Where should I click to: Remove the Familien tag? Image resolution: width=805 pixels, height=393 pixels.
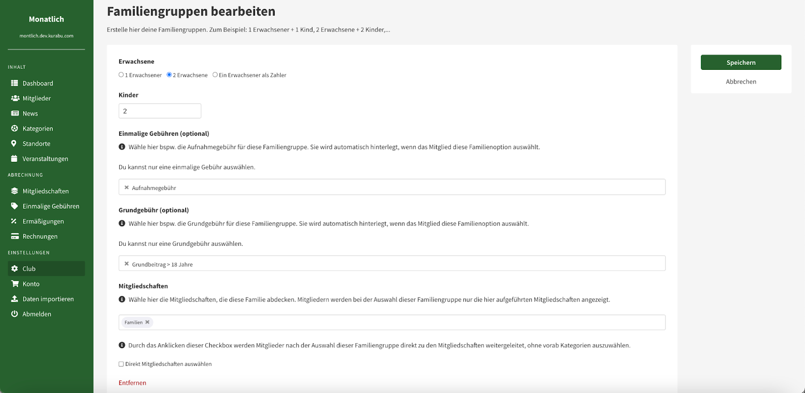click(x=147, y=323)
